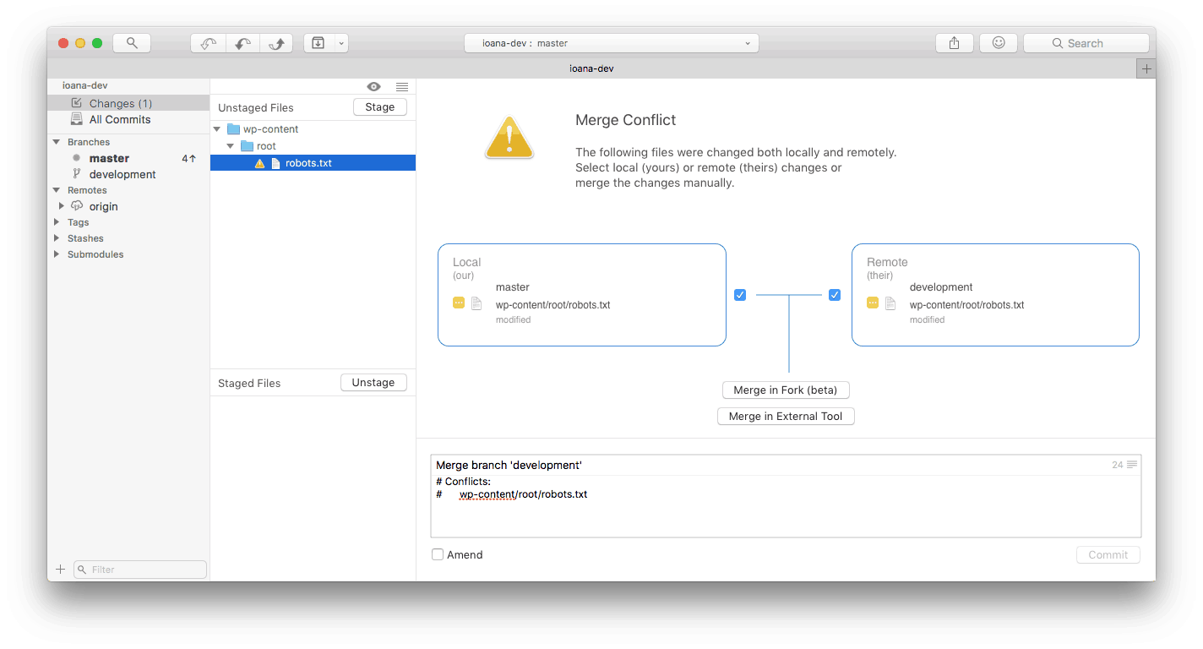Screen dimensions: 1203x649
Task: Click the # Conflicts text in commit body
Action: (x=464, y=482)
